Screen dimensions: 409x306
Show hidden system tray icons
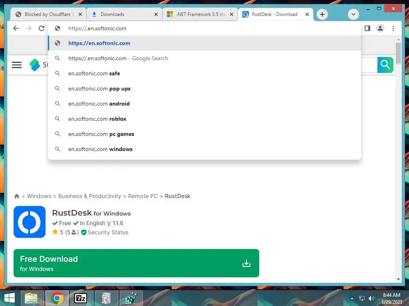click(x=352, y=298)
